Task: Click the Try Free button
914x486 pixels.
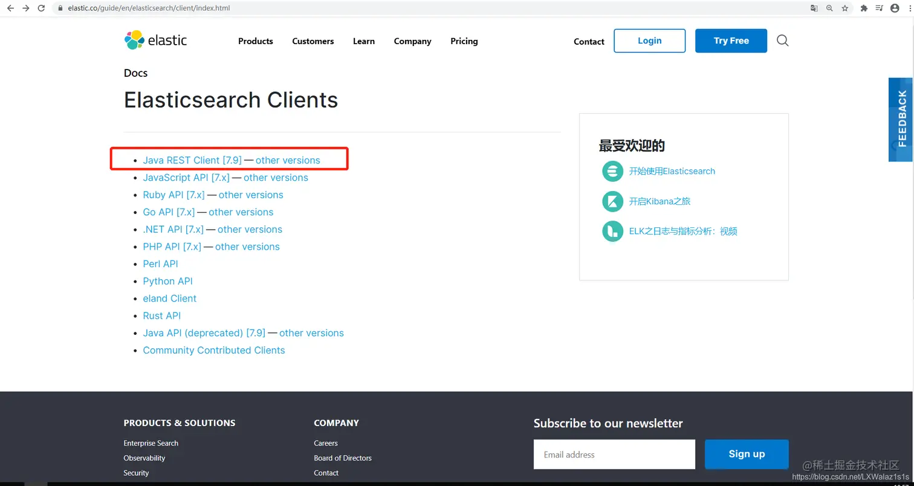Action: pyautogui.click(x=731, y=40)
